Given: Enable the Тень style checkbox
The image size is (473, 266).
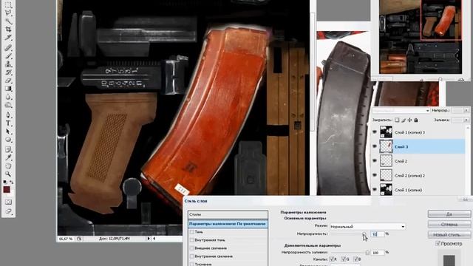Looking at the screenshot, I should click(192, 232).
